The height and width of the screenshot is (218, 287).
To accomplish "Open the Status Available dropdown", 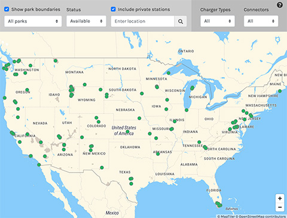I will pos(86,21).
